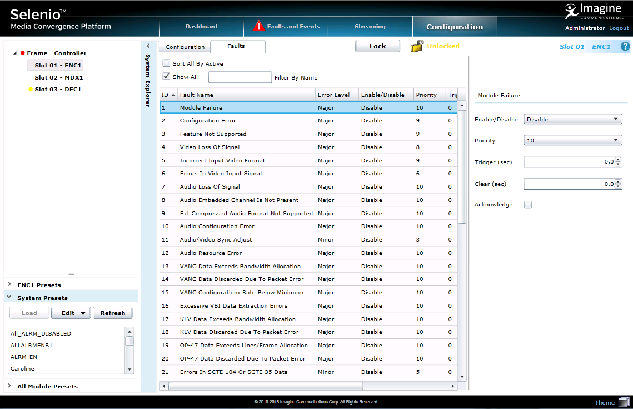Select the Frame - Controller tree node
This screenshot has height=409, width=633.
pyautogui.click(x=57, y=53)
